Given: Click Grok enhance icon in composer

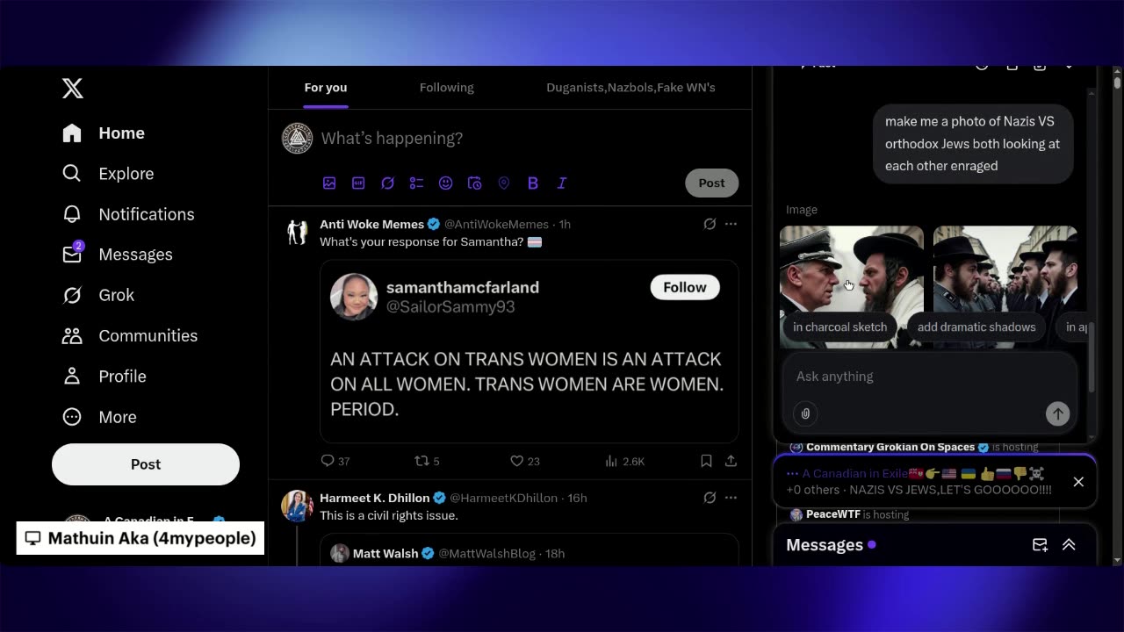Looking at the screenshot, I should [387, 183].
